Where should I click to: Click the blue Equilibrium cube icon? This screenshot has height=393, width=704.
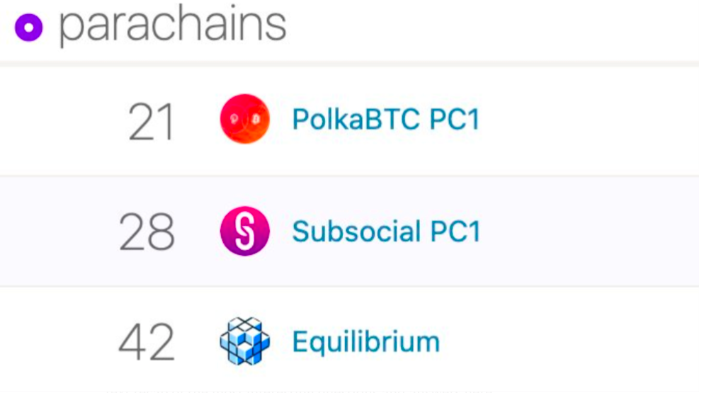coord(244,341)
